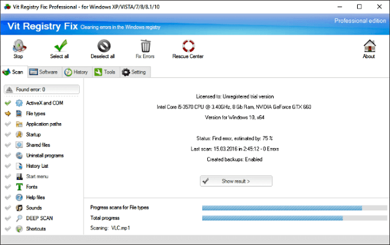Maximize the Vit Registry Fix window
The image size is (390, 245).
pyautogui.click(x=360, y=7)
